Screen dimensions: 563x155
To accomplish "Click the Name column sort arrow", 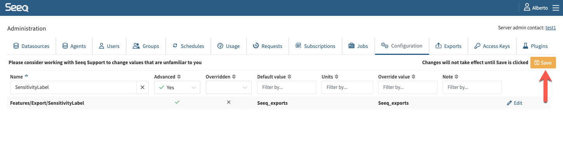I will tap(26, 76).
